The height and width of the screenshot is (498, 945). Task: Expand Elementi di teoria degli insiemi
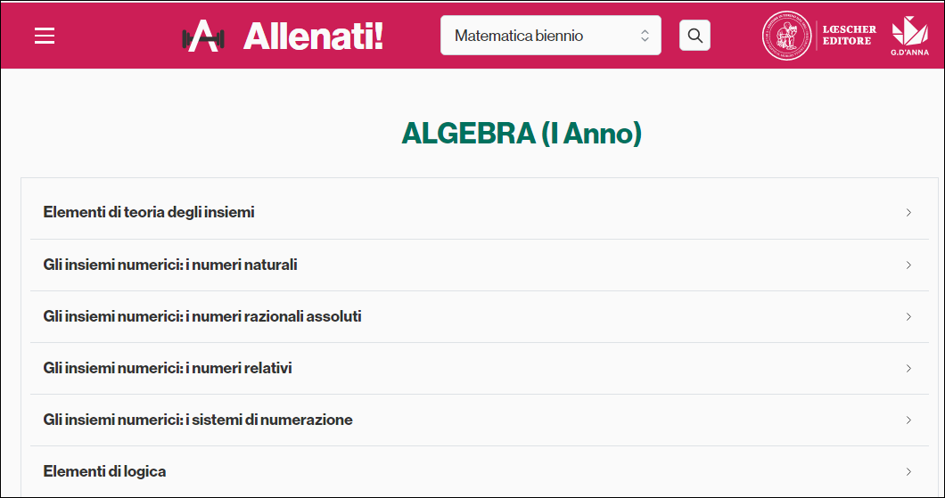149,212
